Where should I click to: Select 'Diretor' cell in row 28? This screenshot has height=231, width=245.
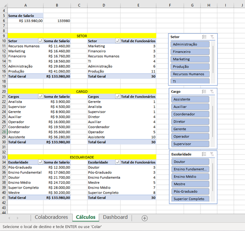tap(25, 132)
